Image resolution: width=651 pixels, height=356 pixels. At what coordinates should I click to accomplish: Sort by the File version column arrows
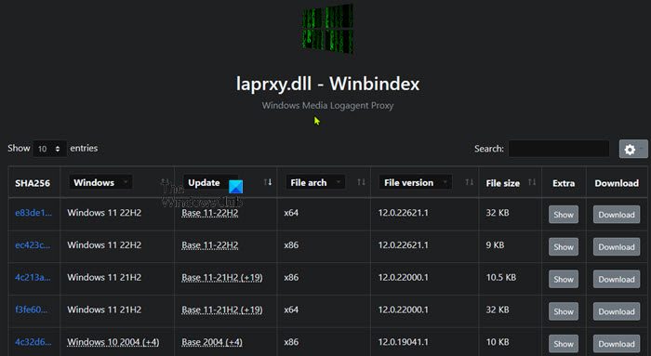coord(469,182)
